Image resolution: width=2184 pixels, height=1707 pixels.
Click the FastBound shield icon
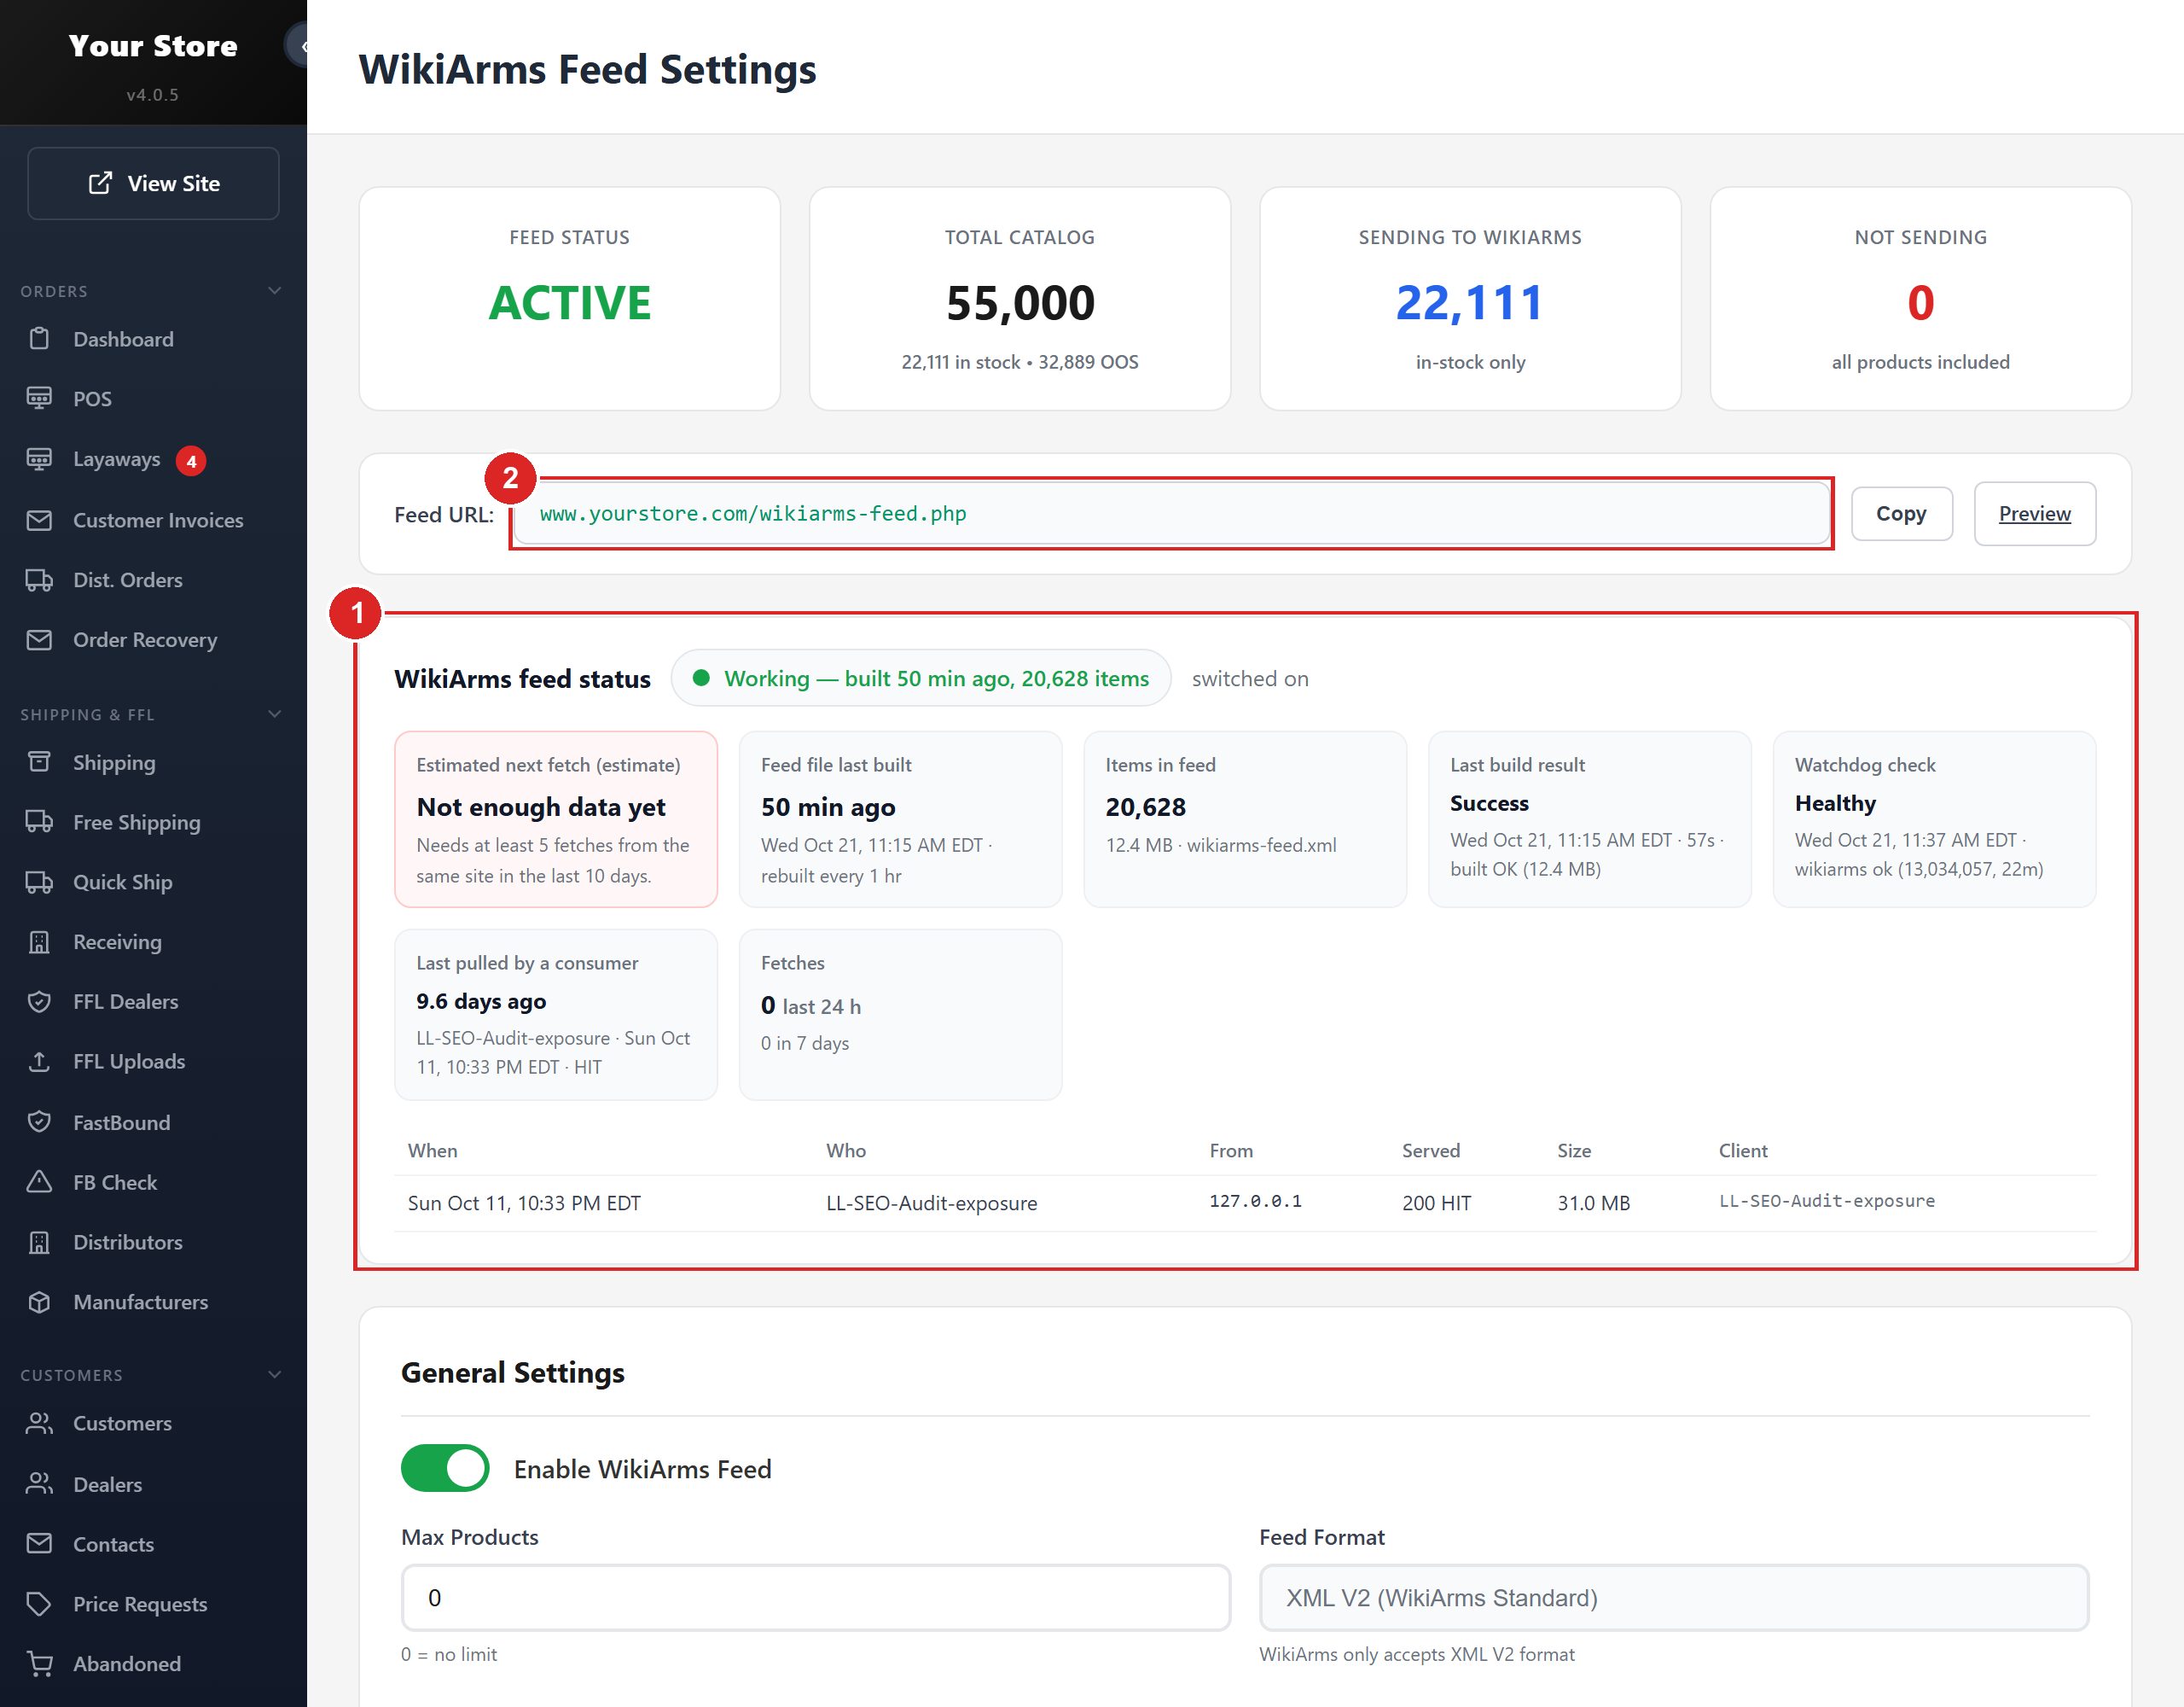click(39, 1122)
